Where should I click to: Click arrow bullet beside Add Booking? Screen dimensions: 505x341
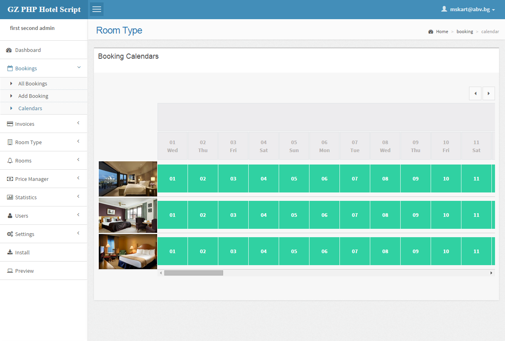coord(11,96)
